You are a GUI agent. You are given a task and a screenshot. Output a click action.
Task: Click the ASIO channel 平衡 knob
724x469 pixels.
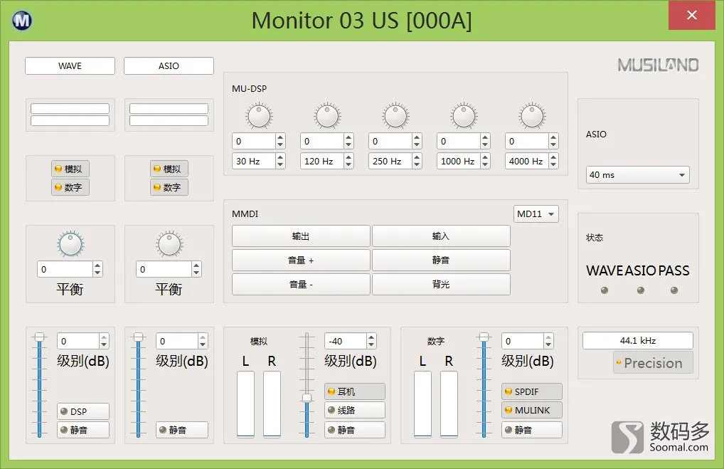click(x=169, y=244)
